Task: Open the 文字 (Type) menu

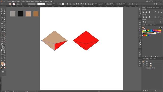Action: (23, 1)
